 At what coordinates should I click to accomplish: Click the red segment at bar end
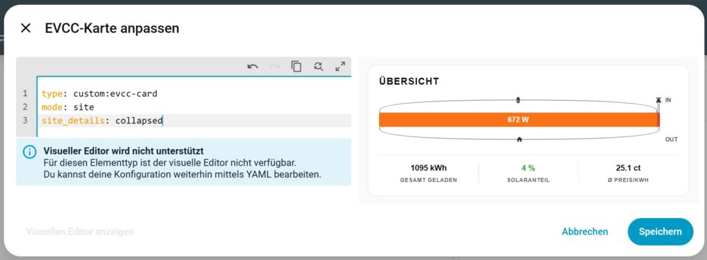[658, 119]
